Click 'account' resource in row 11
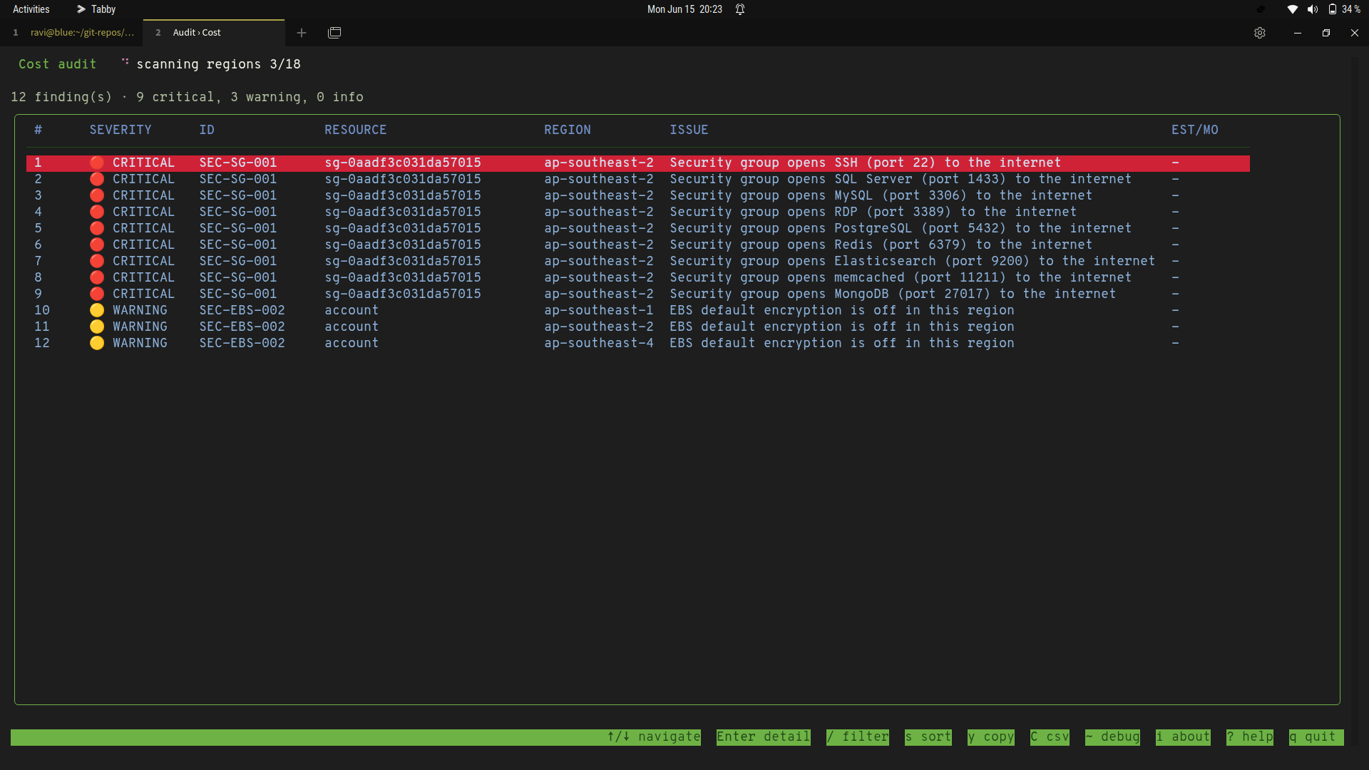This screenshot has height=770, width=1369. [352, 327]
